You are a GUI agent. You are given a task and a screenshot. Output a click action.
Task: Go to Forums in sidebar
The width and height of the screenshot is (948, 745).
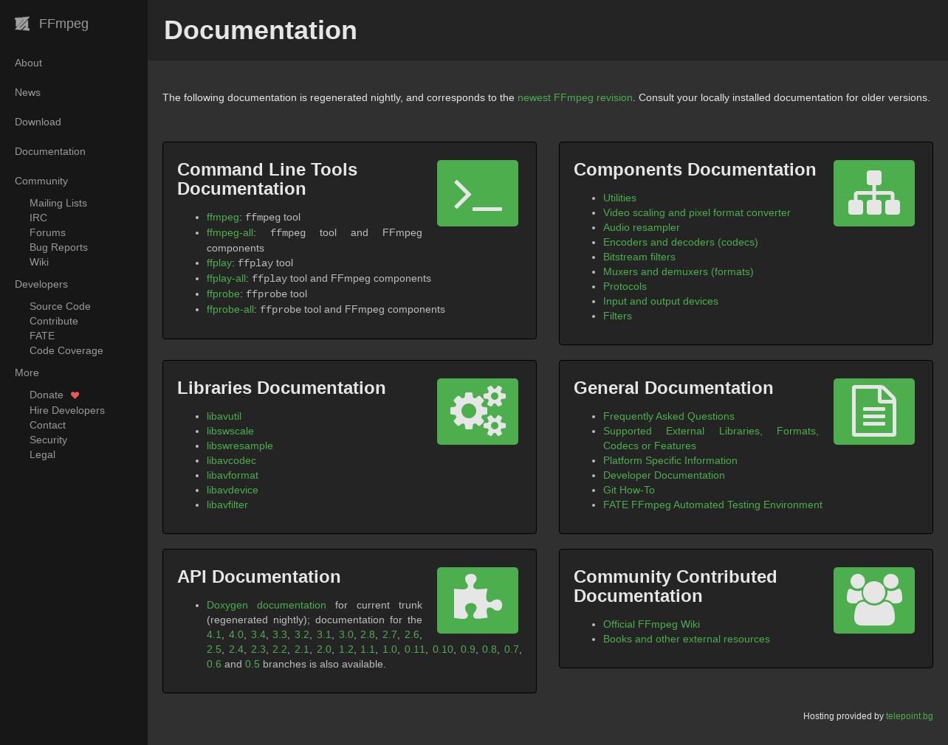point(47,232)
